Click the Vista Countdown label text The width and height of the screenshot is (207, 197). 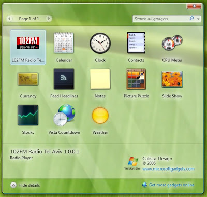click(x=64, y=132)
